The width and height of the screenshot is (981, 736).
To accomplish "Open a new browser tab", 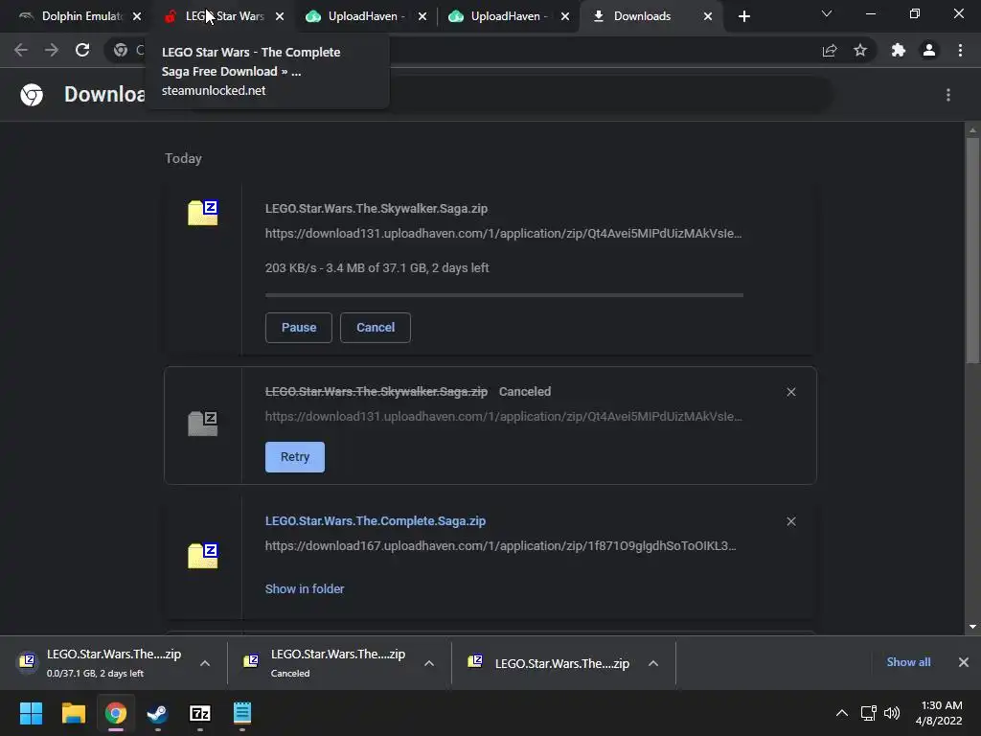I will tap(743, 16).
